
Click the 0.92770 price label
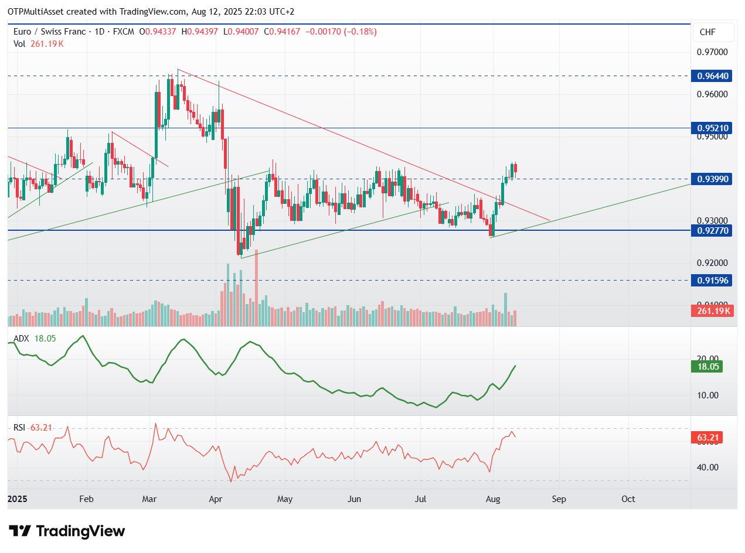[713, 231]
